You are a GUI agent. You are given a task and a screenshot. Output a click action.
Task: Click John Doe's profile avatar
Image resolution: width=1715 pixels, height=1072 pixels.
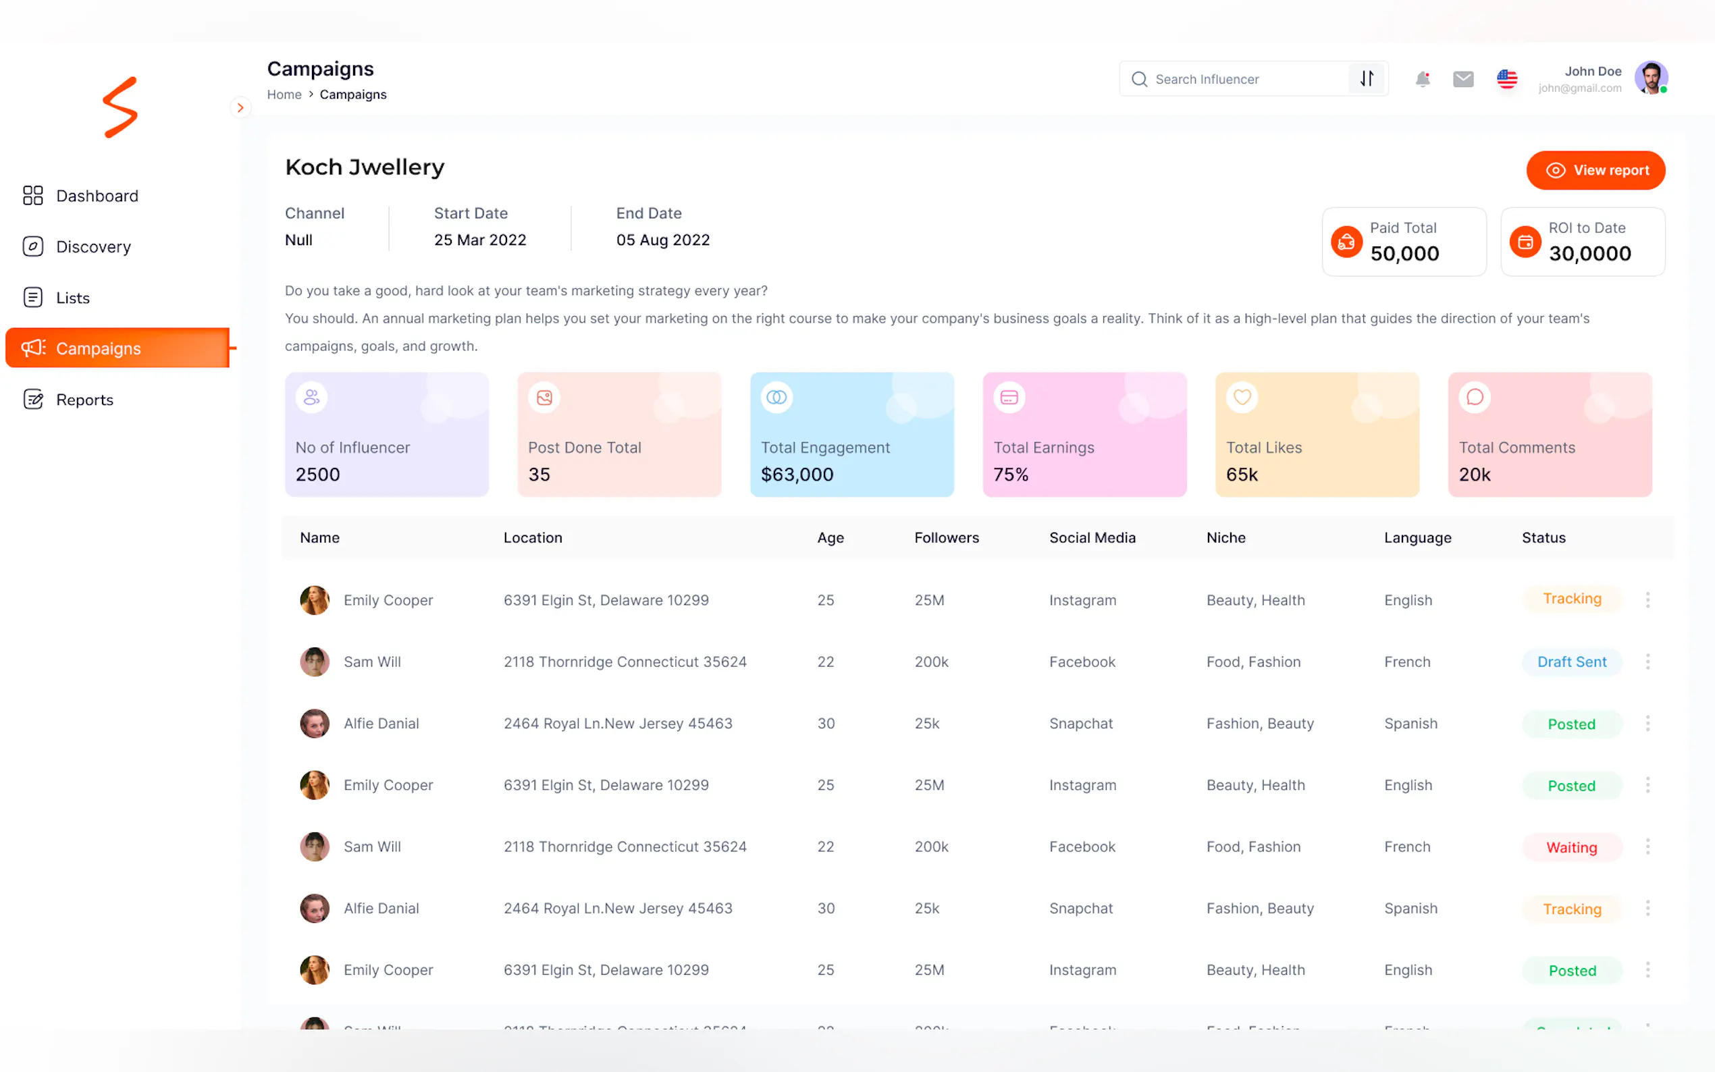click(x=1650, y=78)
